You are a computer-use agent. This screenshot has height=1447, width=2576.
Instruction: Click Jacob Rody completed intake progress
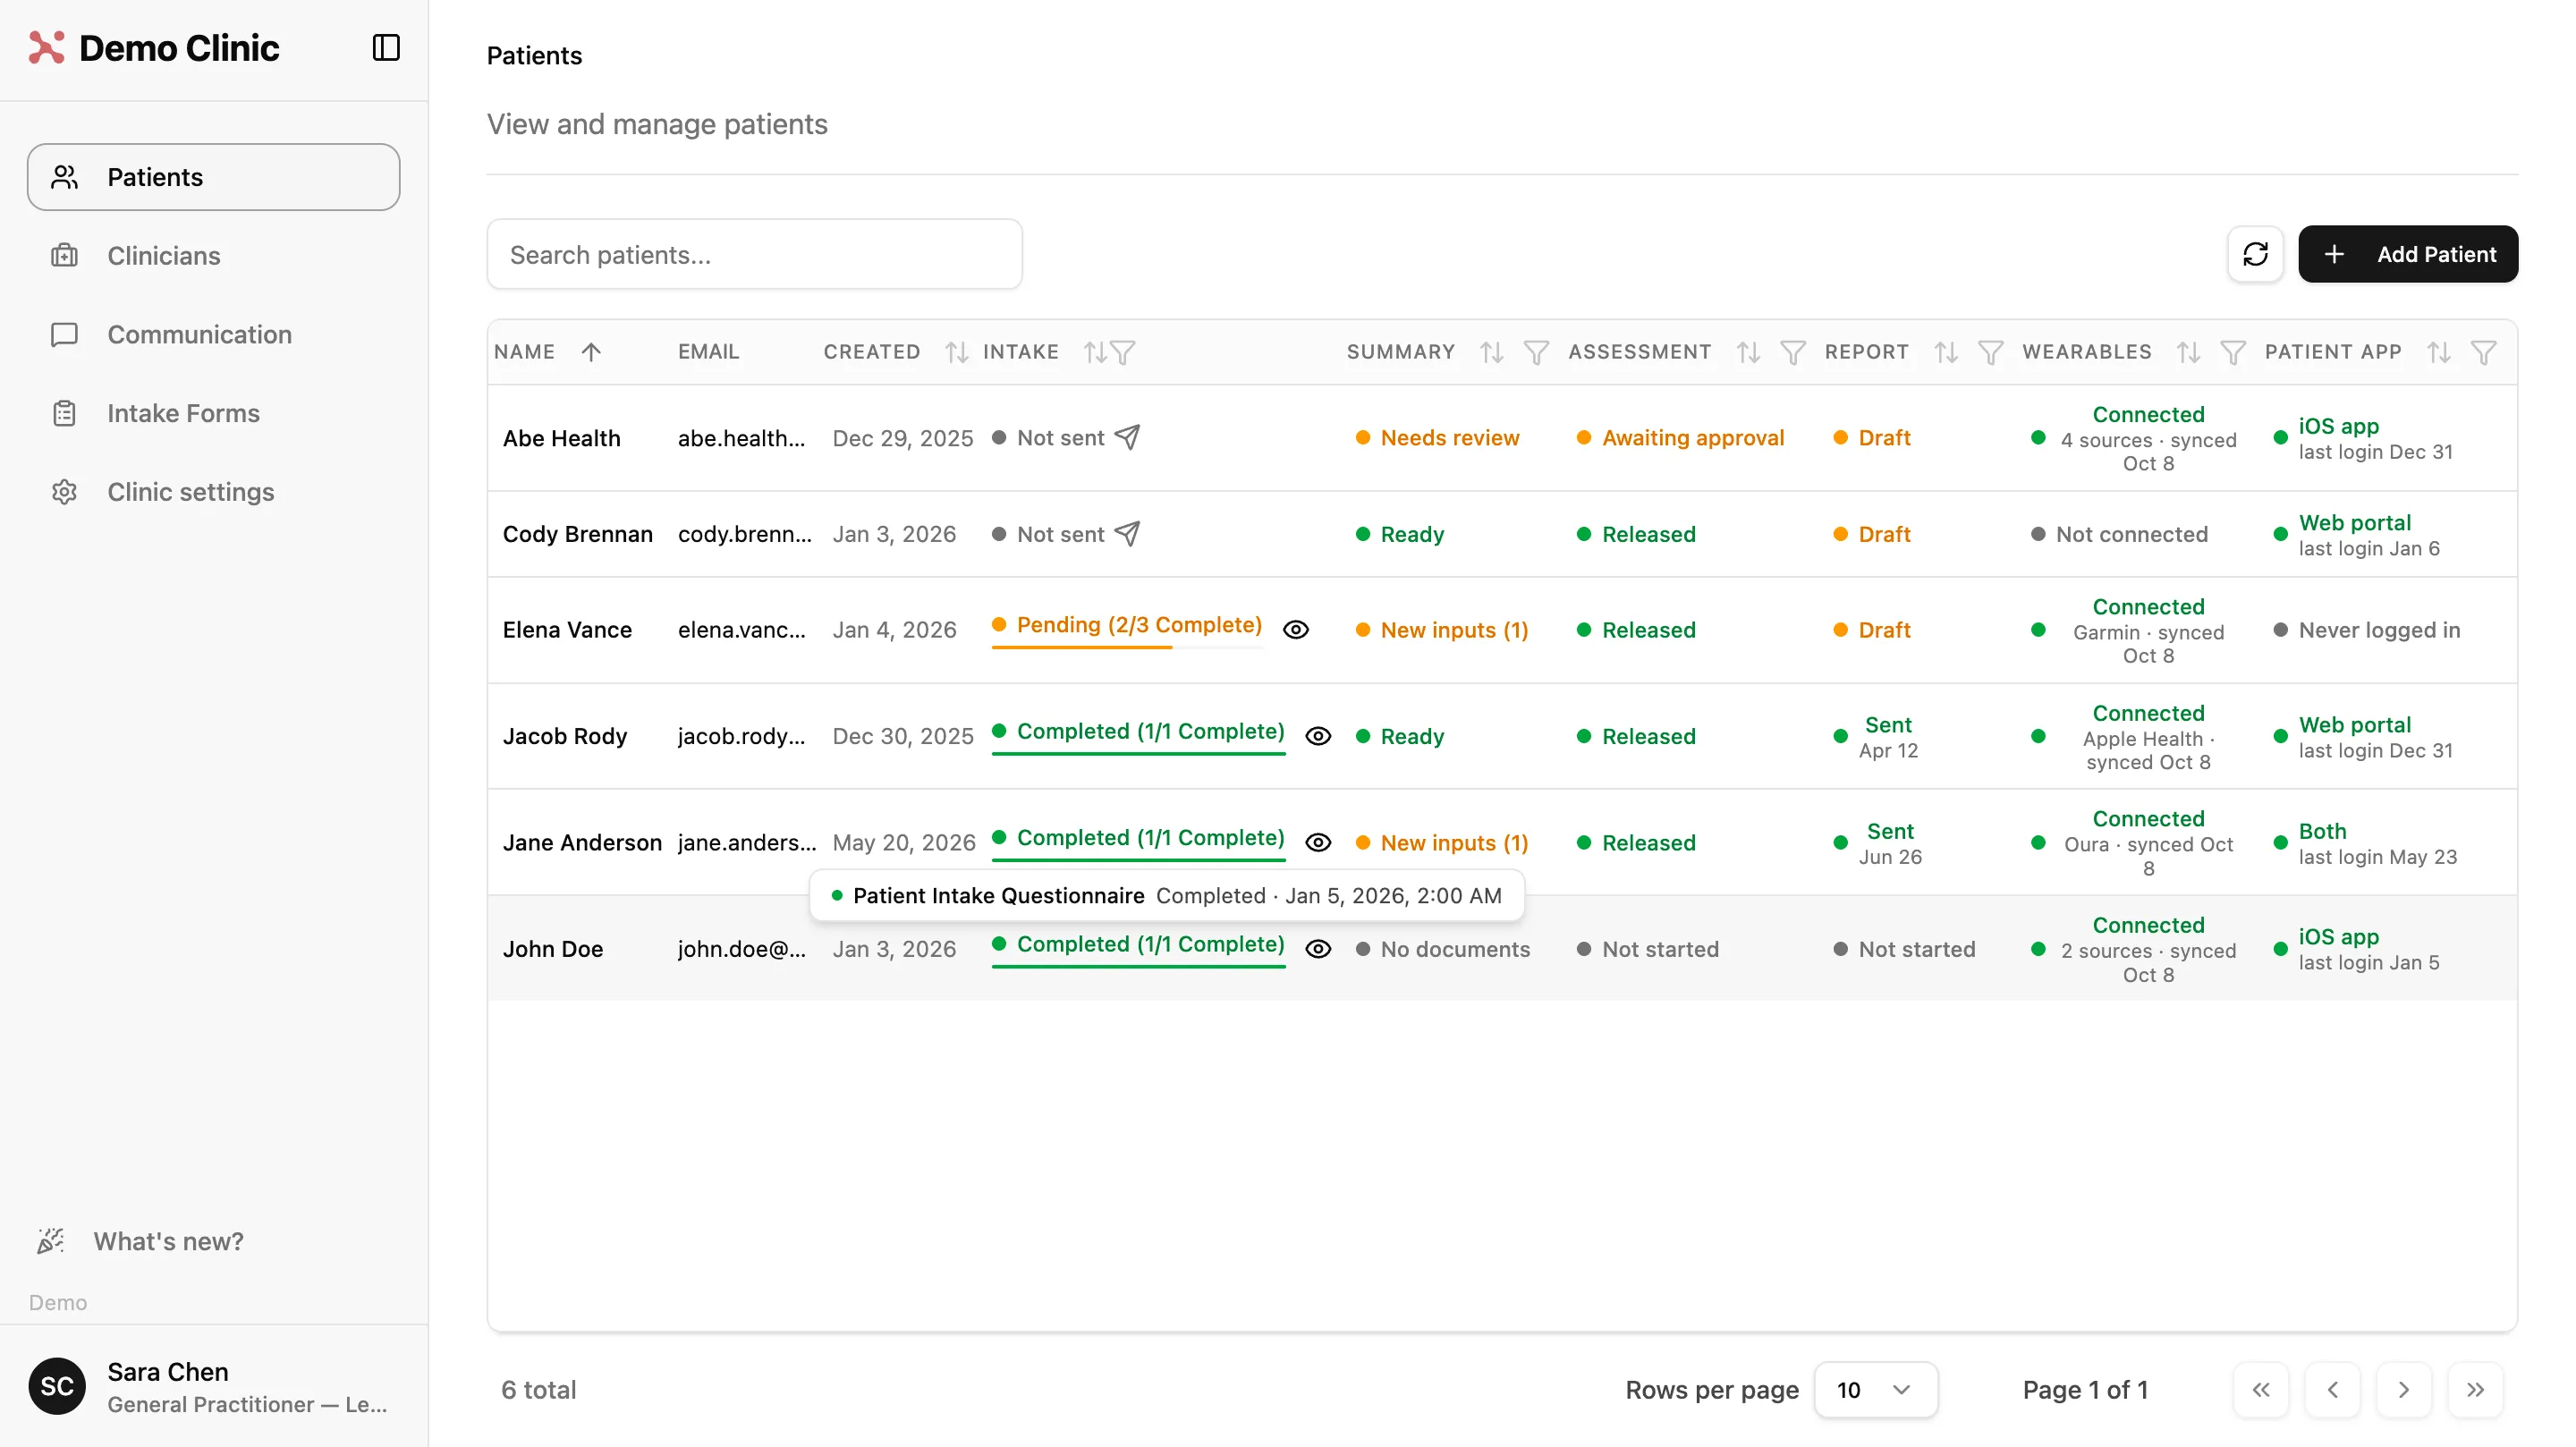coord(1138,736)
